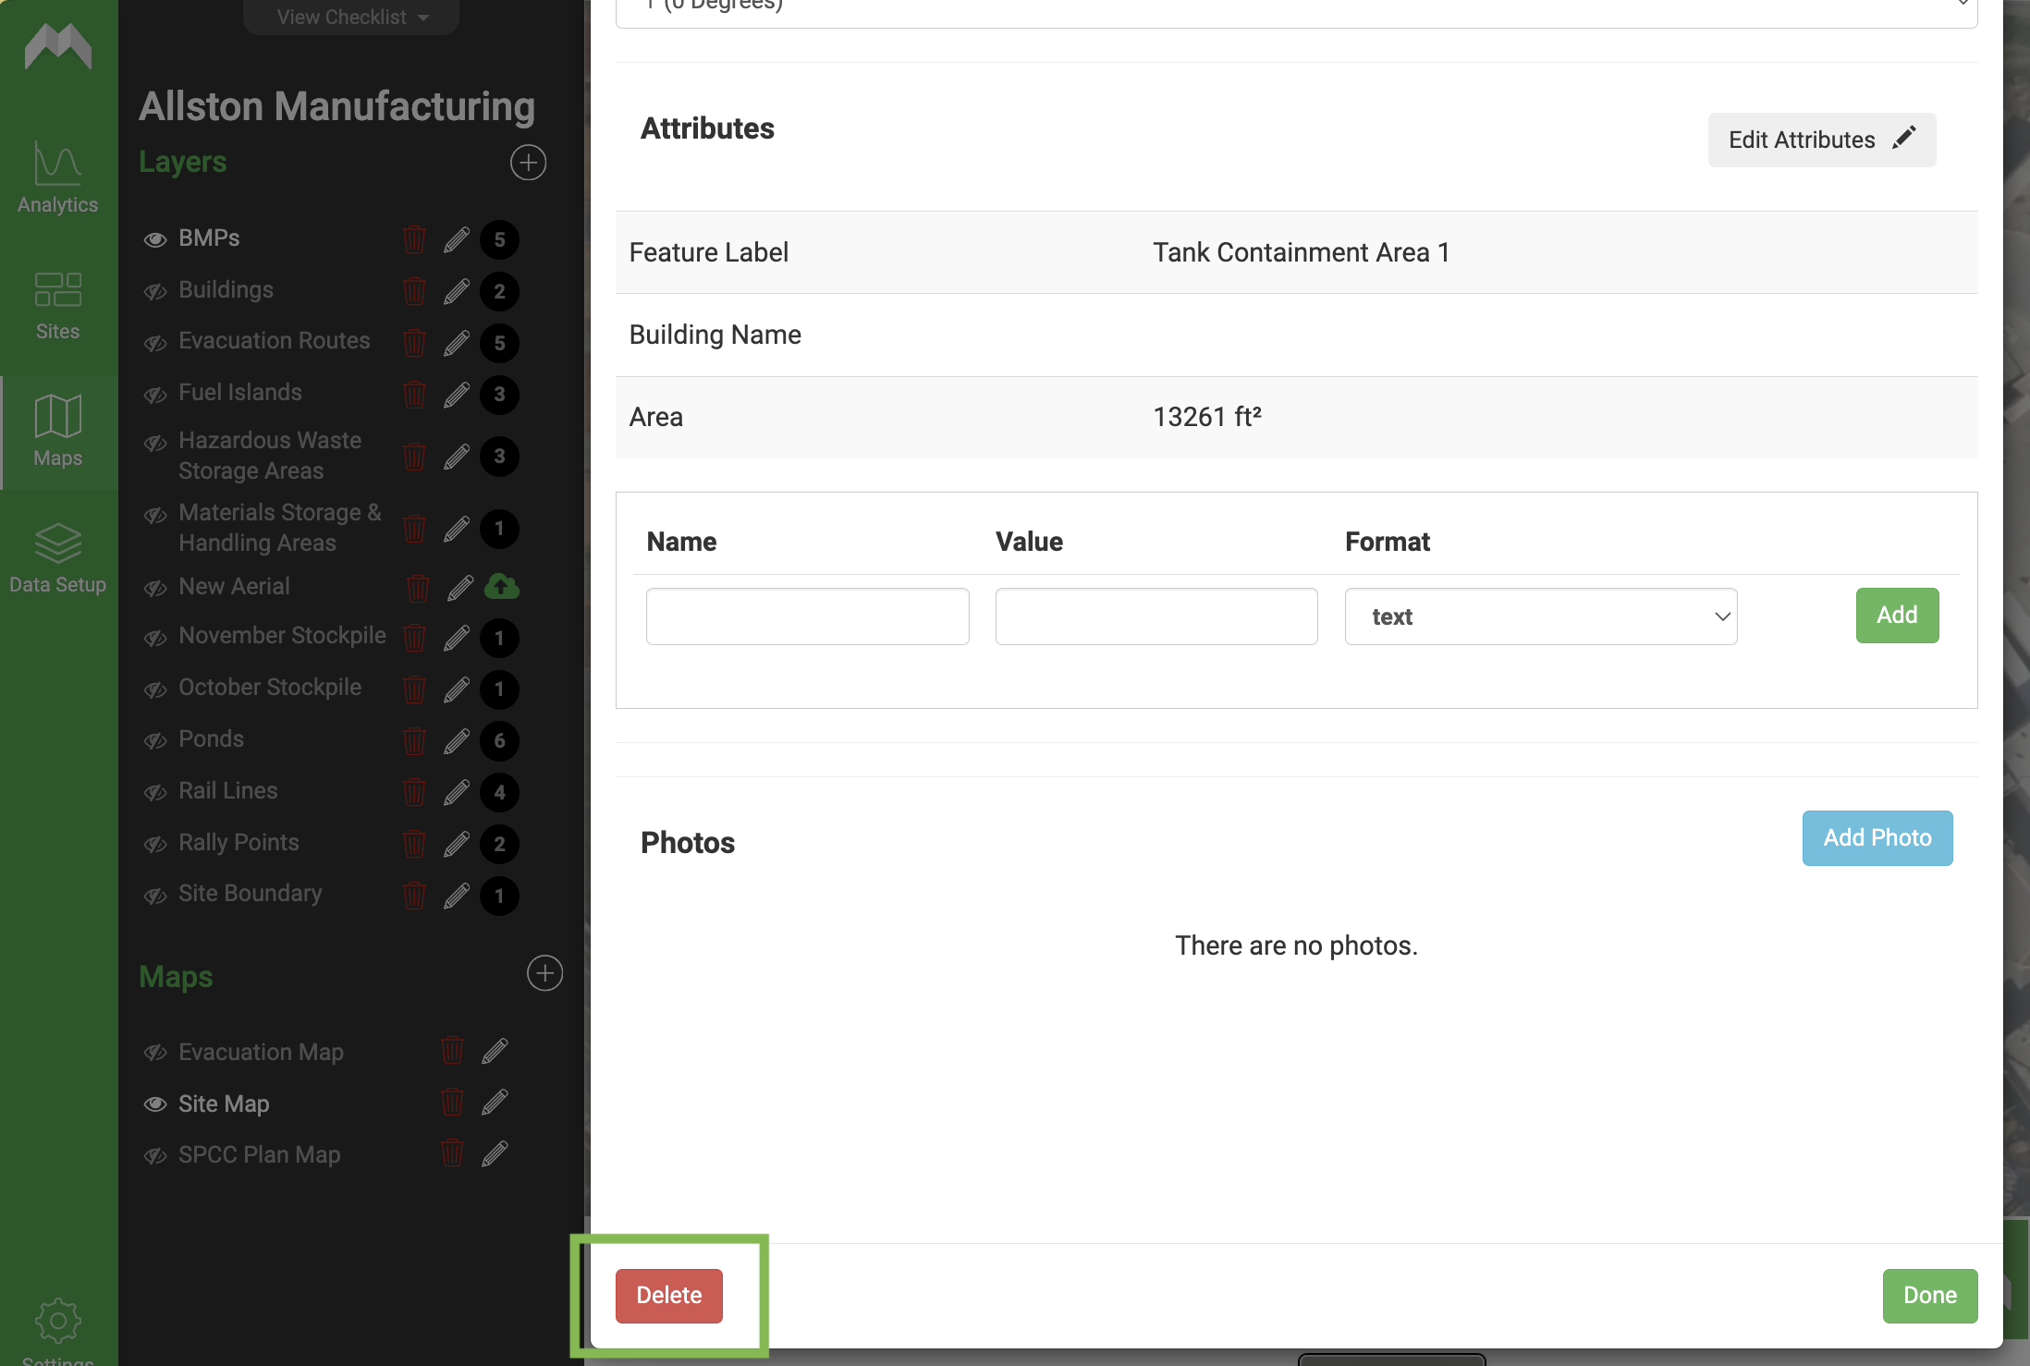This screenshot has height=1366, width=2030.
Task: Show the Rail Lines layer
Action: [155, 792]
